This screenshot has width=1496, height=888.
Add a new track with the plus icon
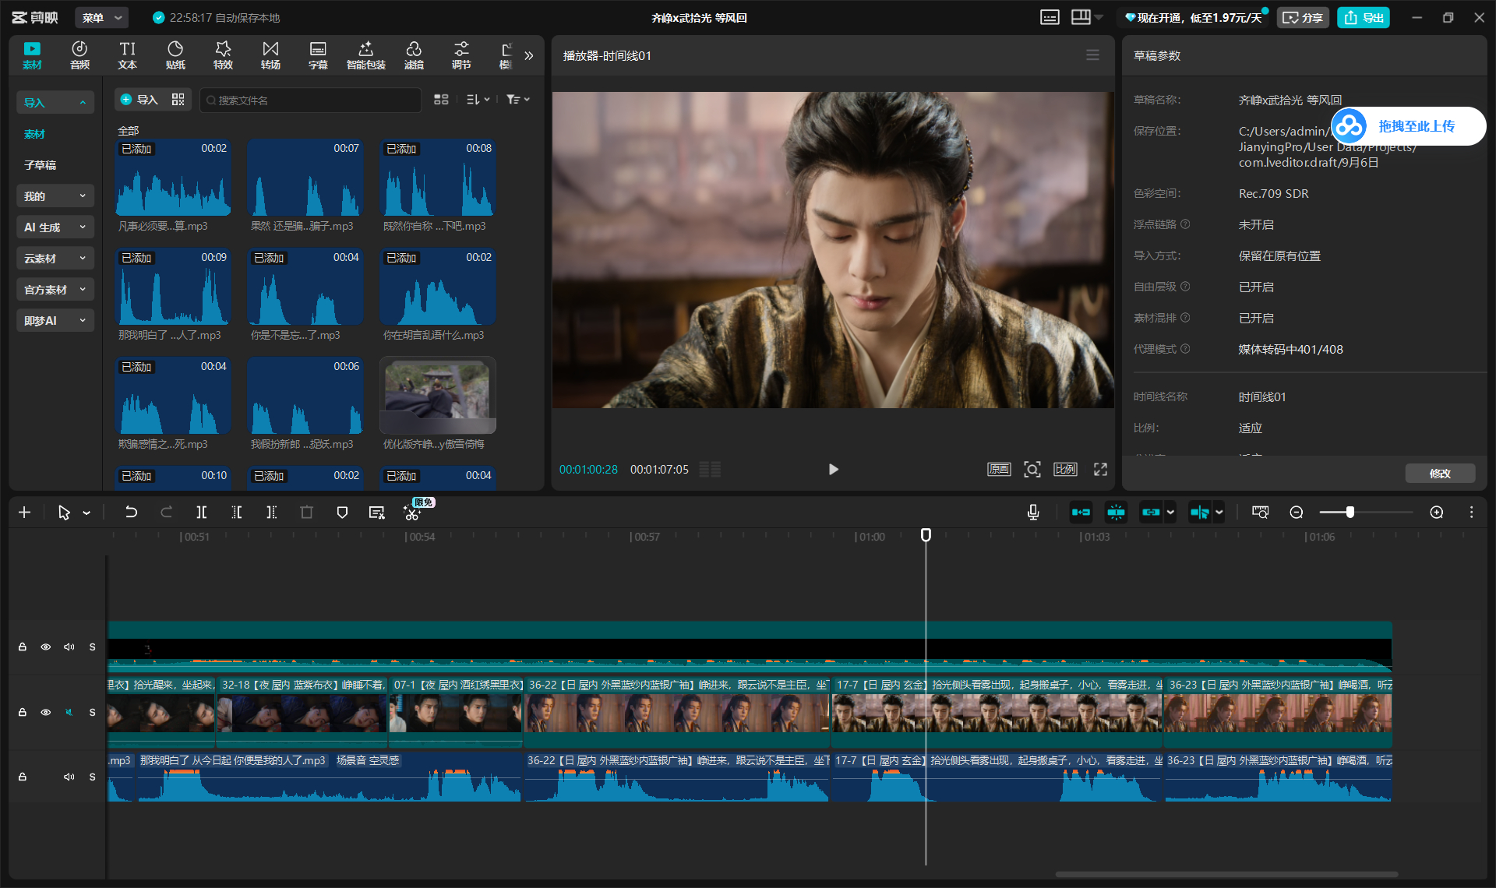pyautogui.click(x=24, y=513)
